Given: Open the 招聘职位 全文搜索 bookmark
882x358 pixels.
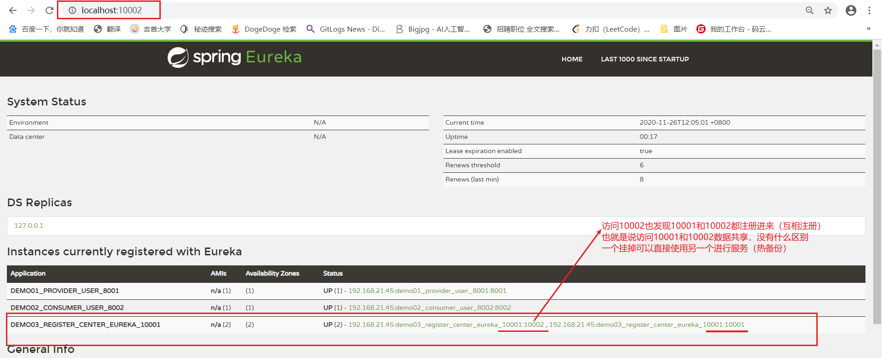Looking at the screenshot, I should coord(521,29).
